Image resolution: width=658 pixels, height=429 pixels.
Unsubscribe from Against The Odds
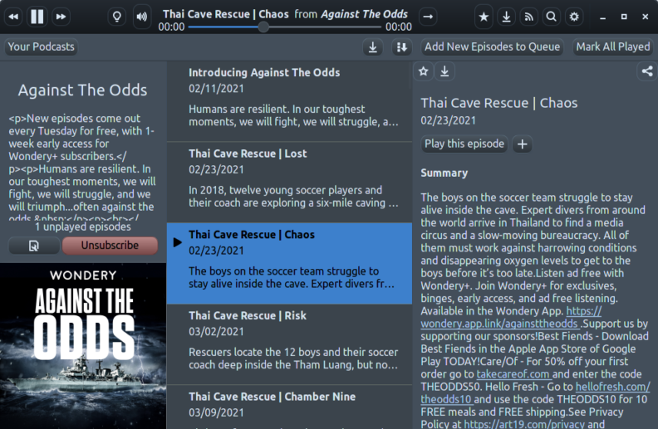click(110, 246)
